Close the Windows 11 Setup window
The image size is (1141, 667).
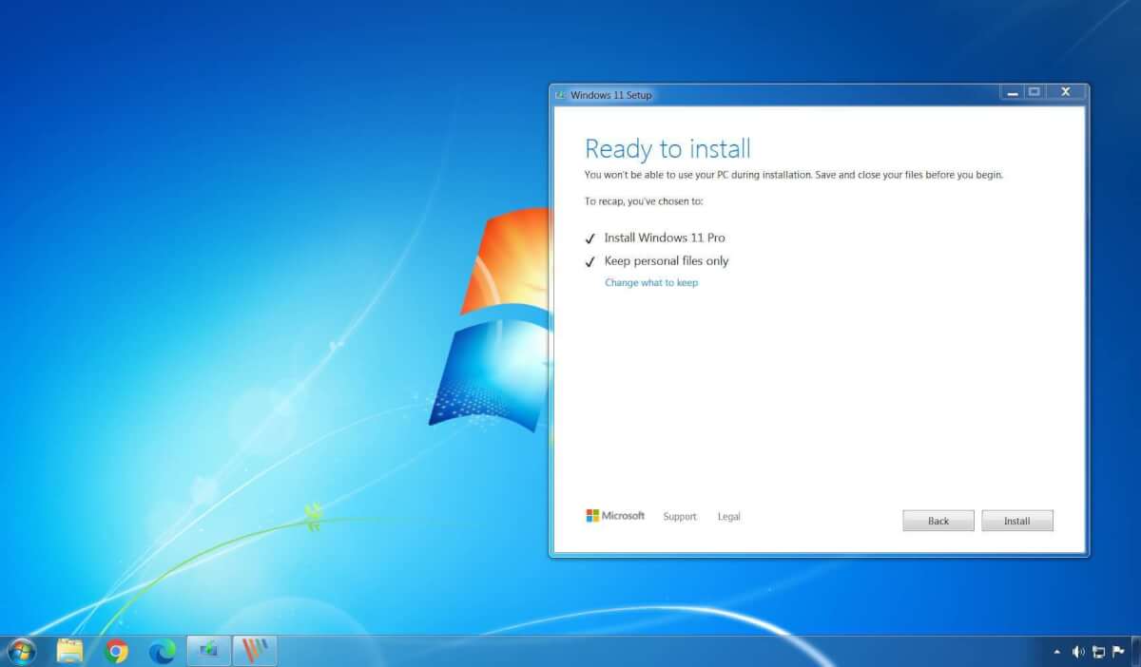(x=1066, y=92)
